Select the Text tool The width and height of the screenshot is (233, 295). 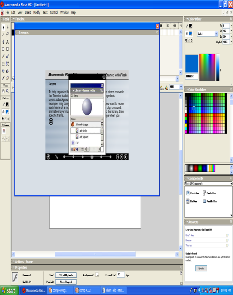coord(7,42)
